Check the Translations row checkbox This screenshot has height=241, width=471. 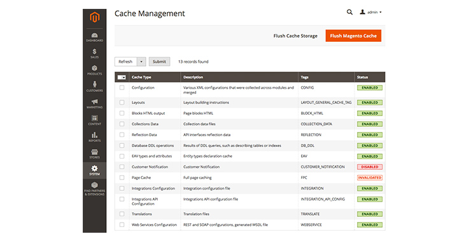point(122,214)
